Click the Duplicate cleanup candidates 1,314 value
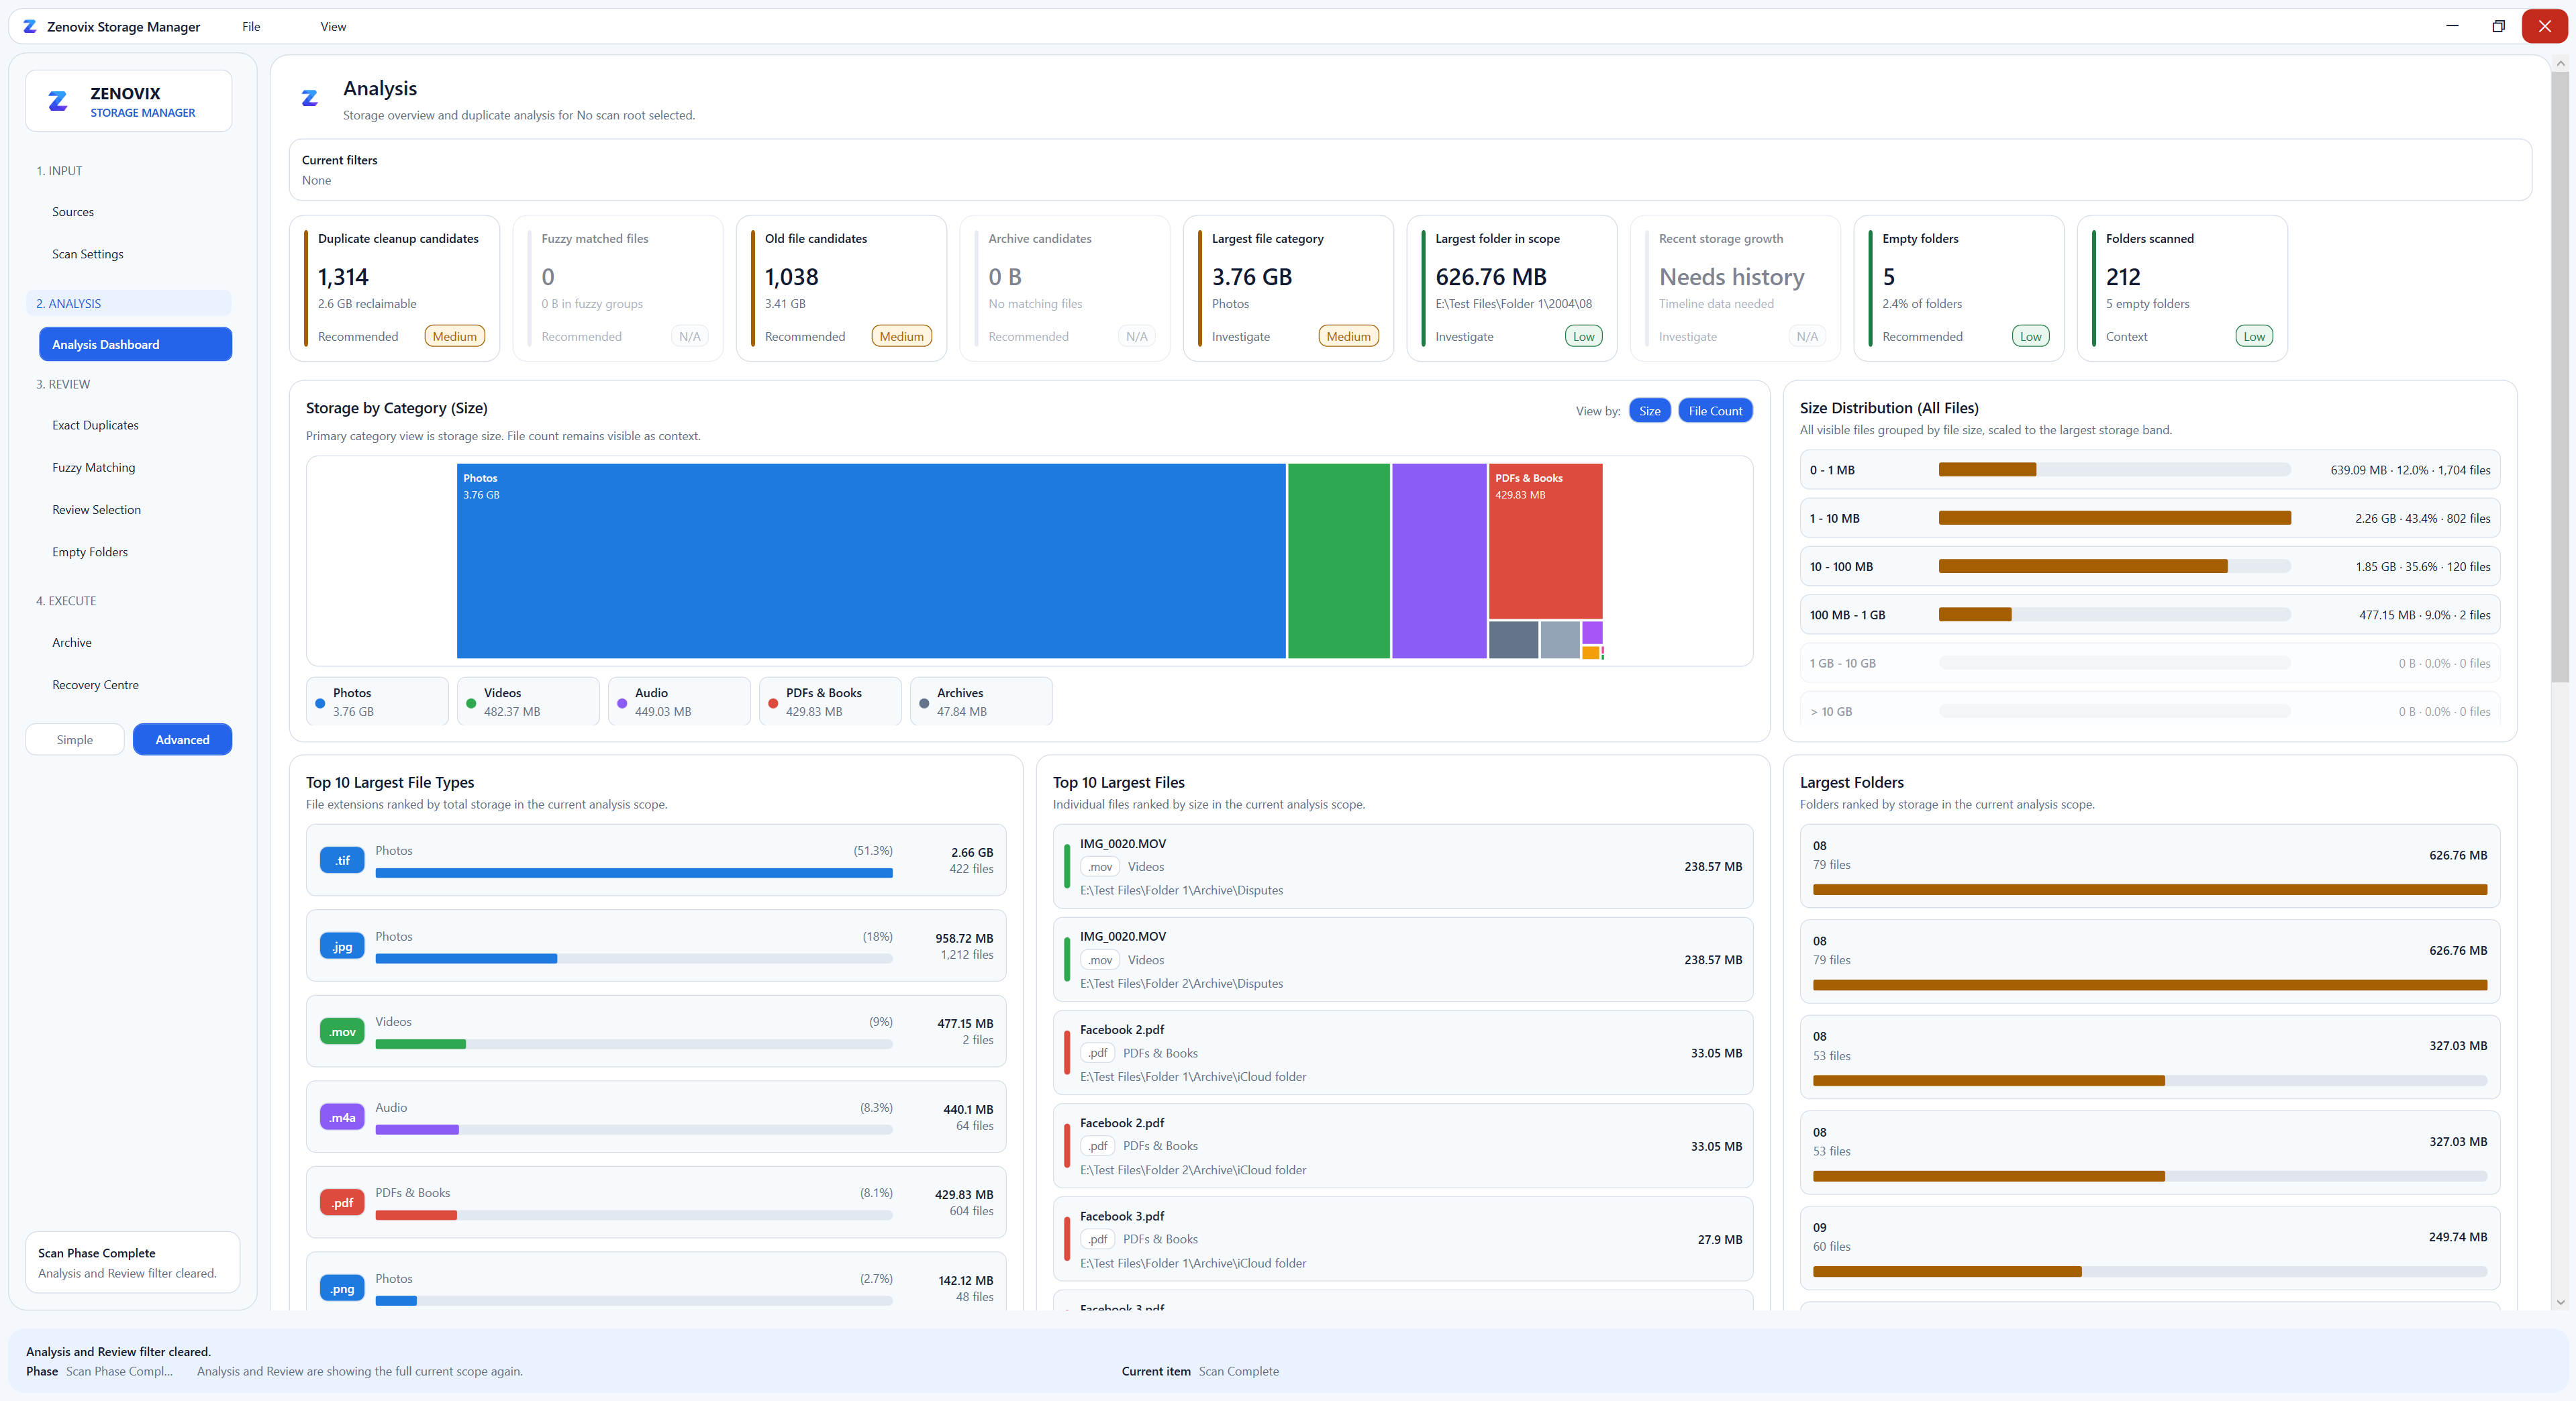 point(343,277)
